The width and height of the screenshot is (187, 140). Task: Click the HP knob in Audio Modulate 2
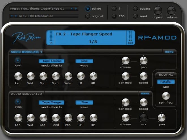click(93, 118)
